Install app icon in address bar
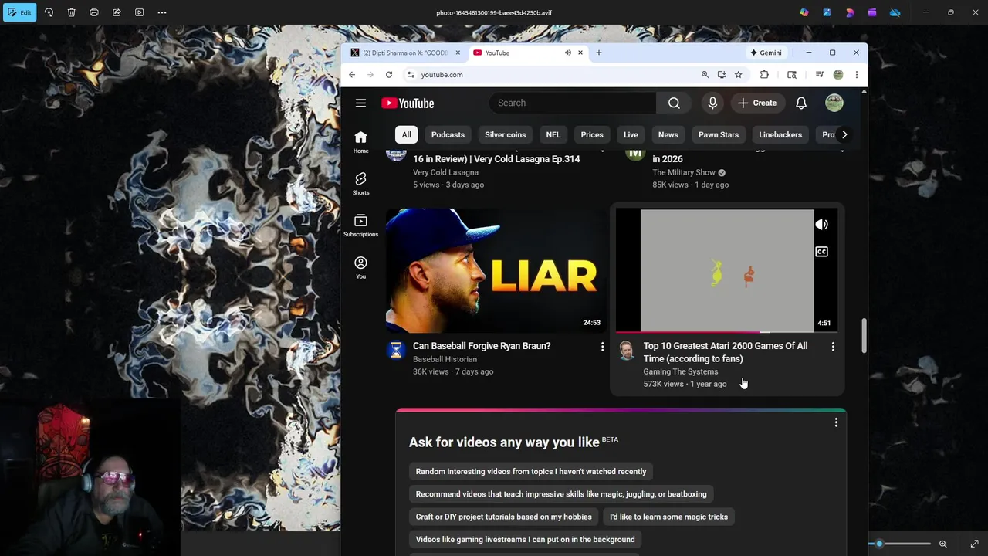Viewport: 988px width, 556px height. [722, 75]
